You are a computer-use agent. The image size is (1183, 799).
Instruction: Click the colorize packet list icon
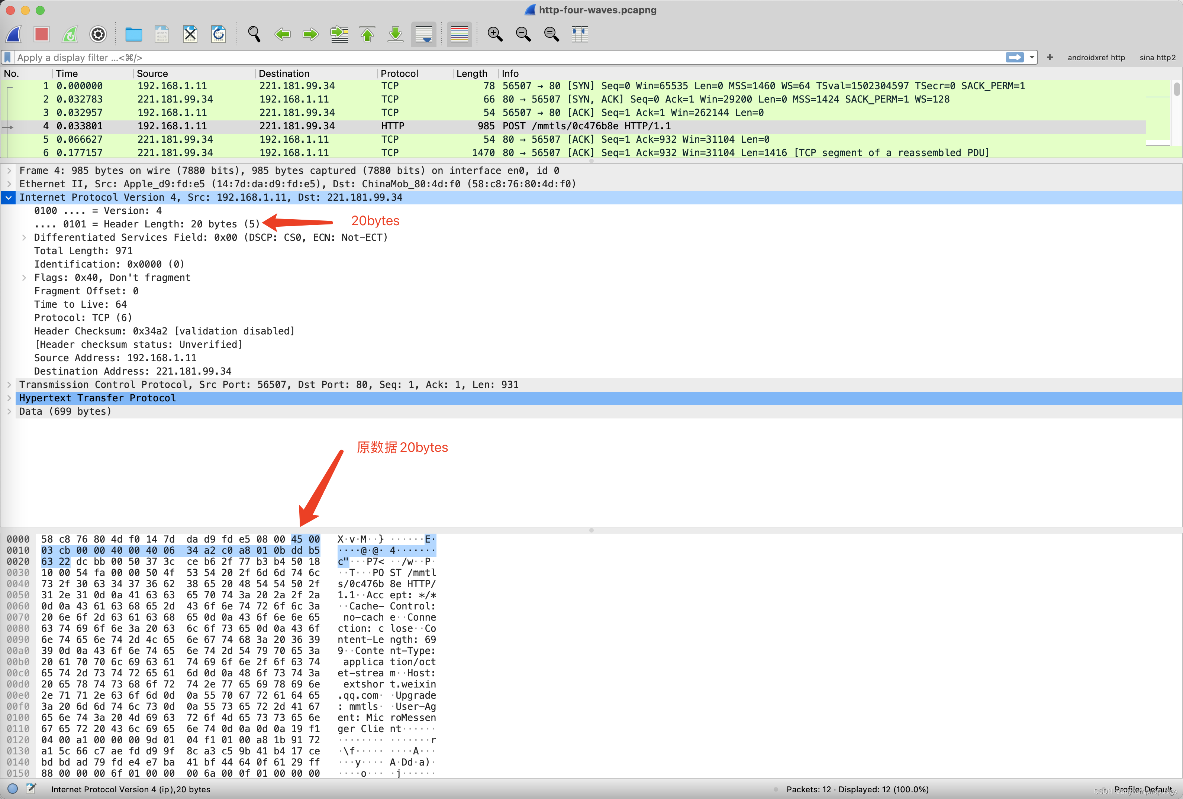click(460, 36)
